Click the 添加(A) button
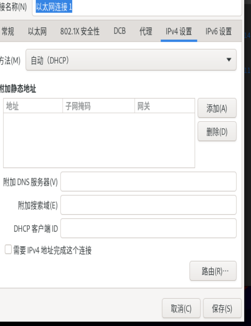This screenshot has width=251, height=326. tap(217, 108)
